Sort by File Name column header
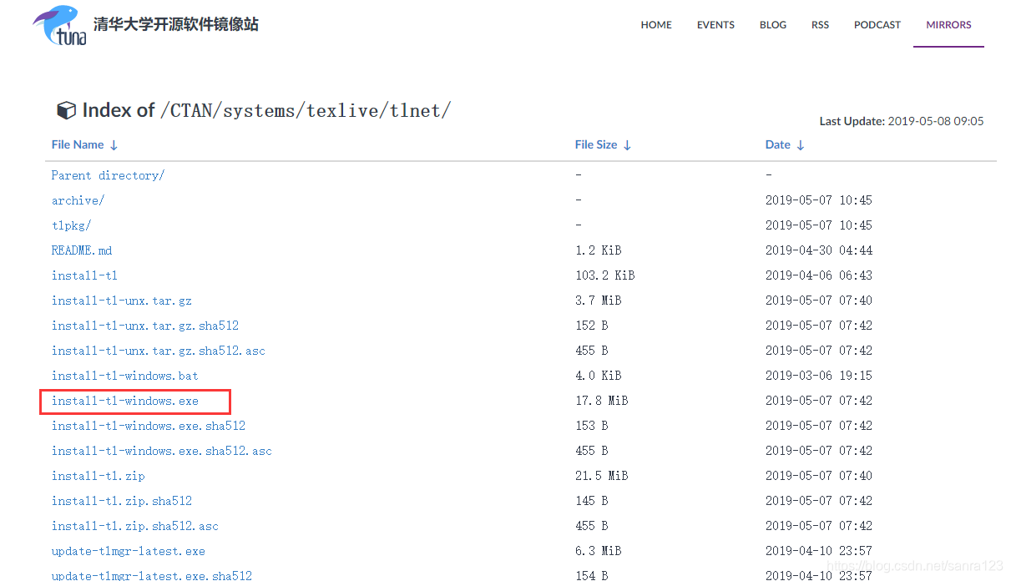The image size is (1011, 581). click(x=84, y=144)
